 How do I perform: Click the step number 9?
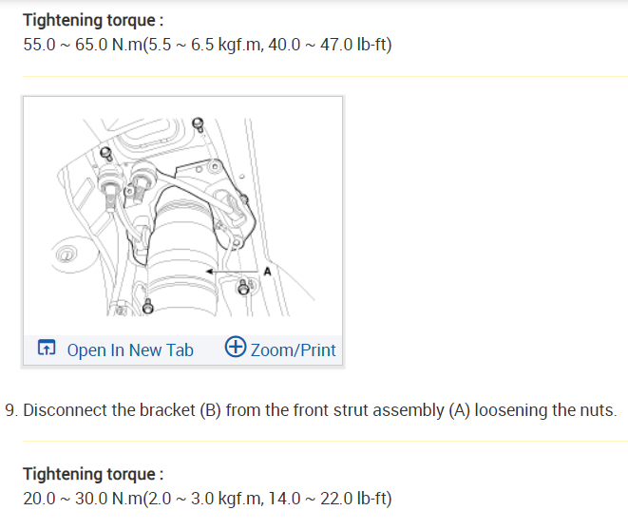pos(11,410)
